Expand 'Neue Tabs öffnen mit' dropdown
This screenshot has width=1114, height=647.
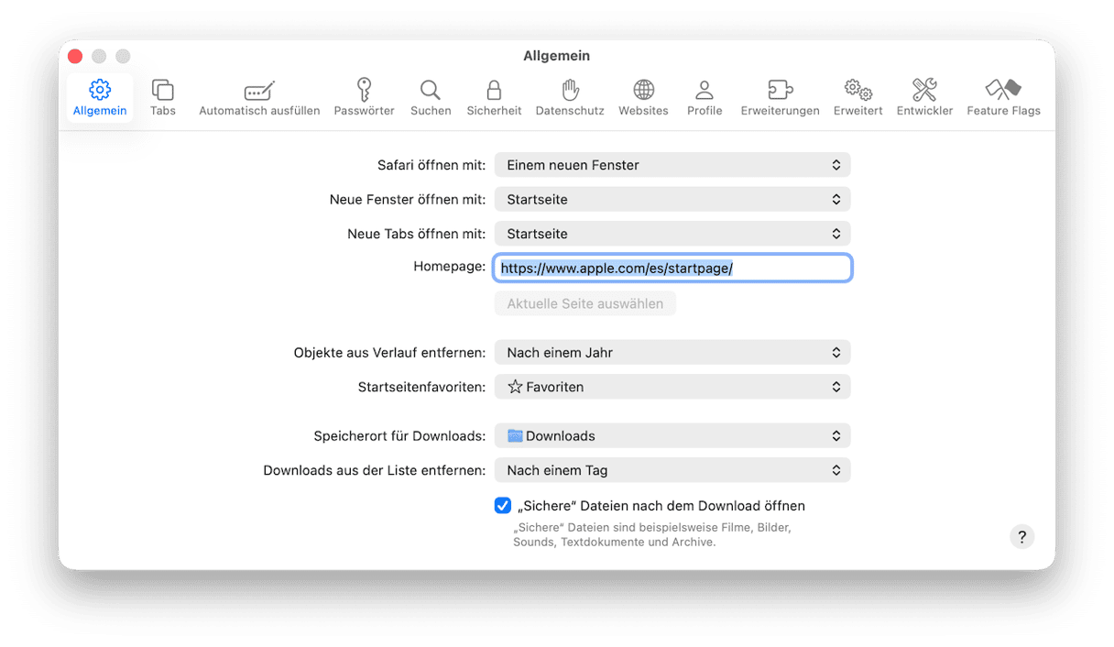(672, 234)
